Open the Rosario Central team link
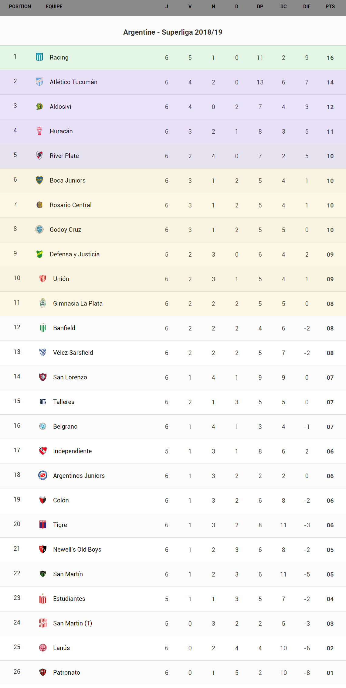Image resolution: width=346 pixels, height=688 pixels. (x=70, y=205)
